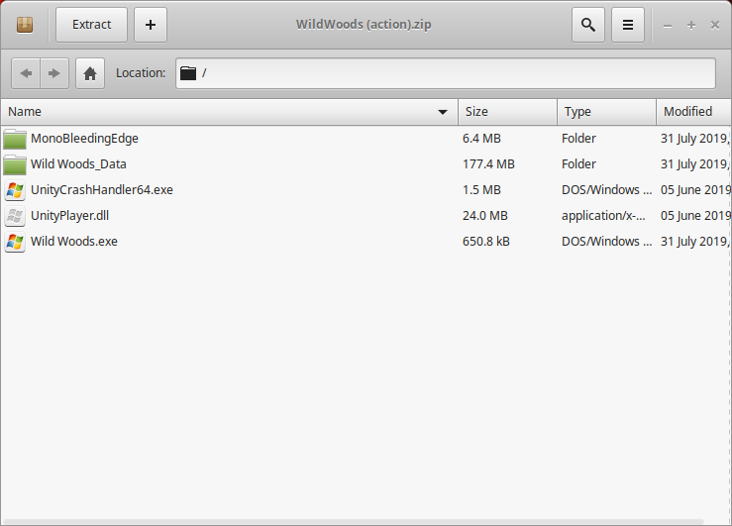Go back with the left arrow
This screenshot has width=732, height=526.
coord(26,73)
